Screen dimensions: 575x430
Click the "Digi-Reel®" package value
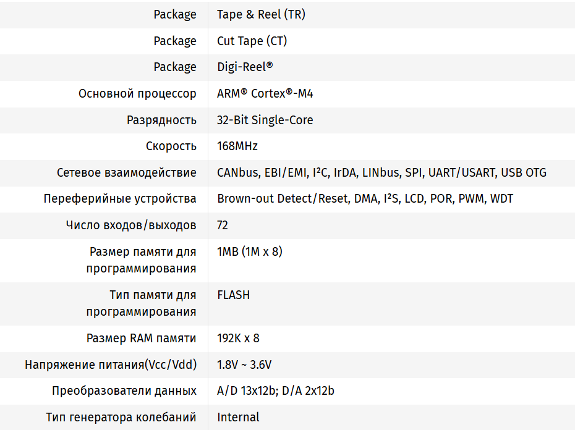(245, 67)
